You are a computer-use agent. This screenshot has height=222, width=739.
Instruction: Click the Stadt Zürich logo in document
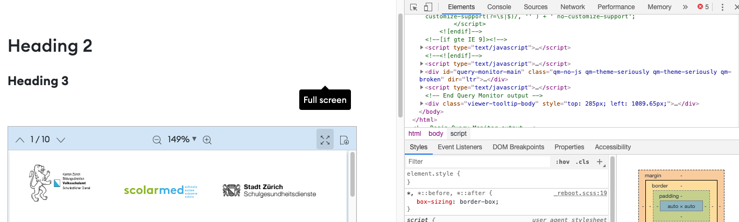click(x=270, y=191)
